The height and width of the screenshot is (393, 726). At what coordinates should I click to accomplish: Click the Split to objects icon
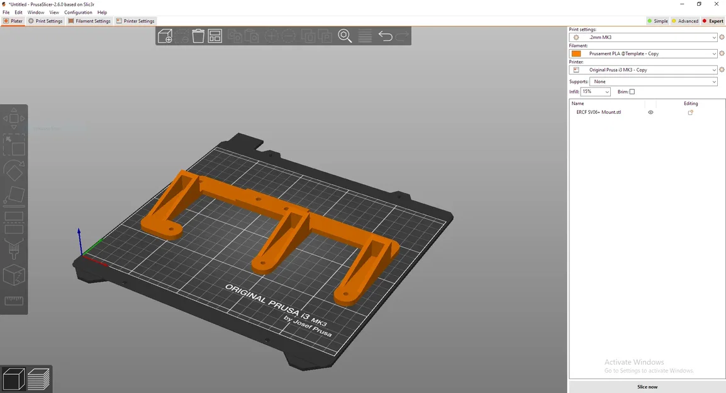point(308,36)
